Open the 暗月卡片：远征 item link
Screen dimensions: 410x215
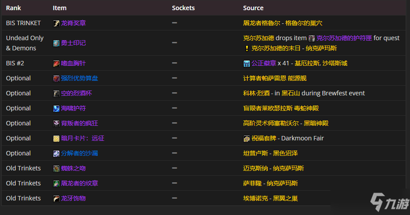[x=83, y=138]
